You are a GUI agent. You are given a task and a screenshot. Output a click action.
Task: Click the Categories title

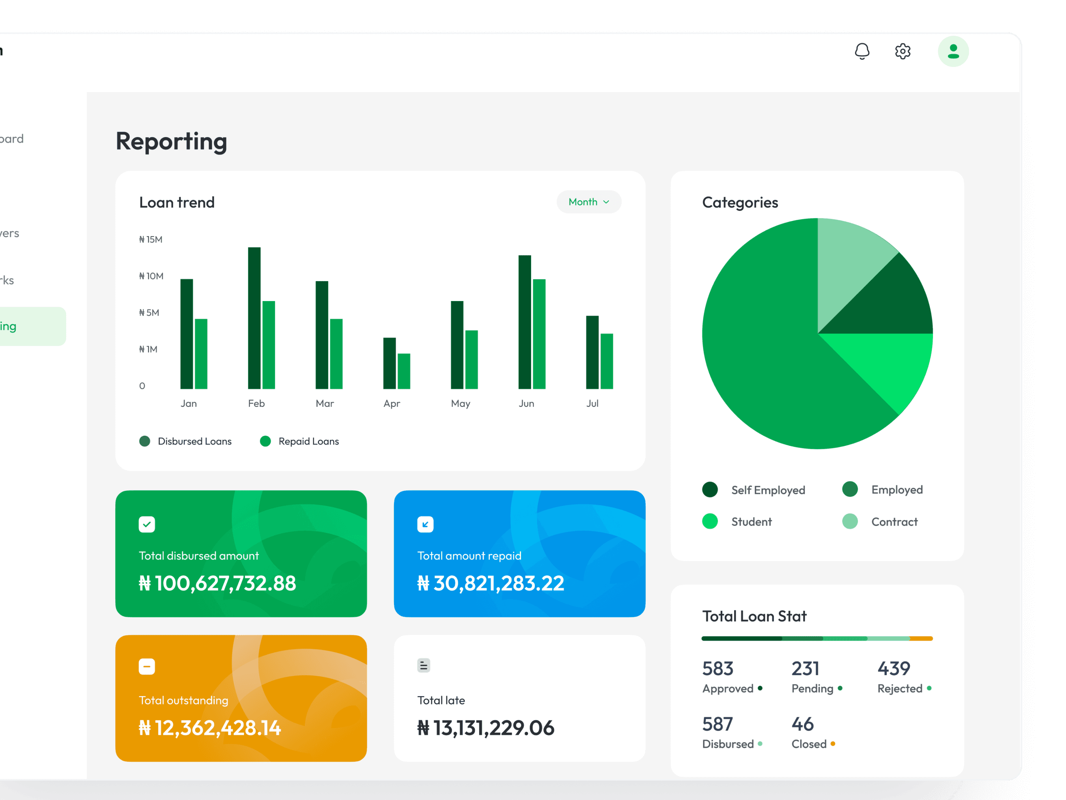[740, 202]
